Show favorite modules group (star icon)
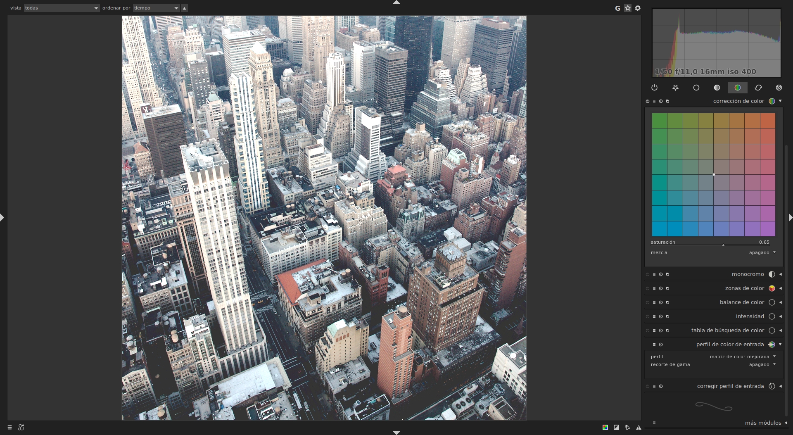The image size is (793, 435). 675,88
